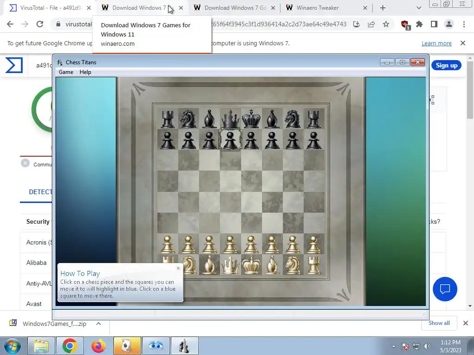Open Windows Explorer from the taskbar
This screenshot has height=355, width=474.
41,346
